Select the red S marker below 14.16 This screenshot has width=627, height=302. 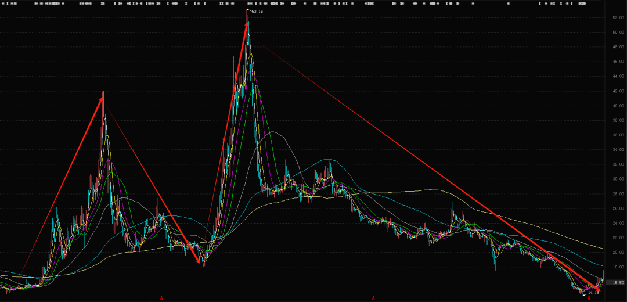[x=589, y=299]
